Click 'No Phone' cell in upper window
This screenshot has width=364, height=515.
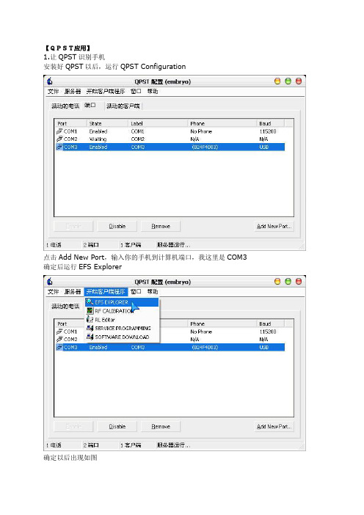click(201, 131)
